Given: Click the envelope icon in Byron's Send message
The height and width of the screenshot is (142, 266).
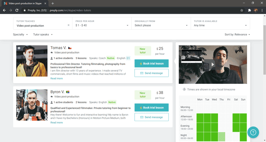Looking at the screenshot, I should 141,117.
